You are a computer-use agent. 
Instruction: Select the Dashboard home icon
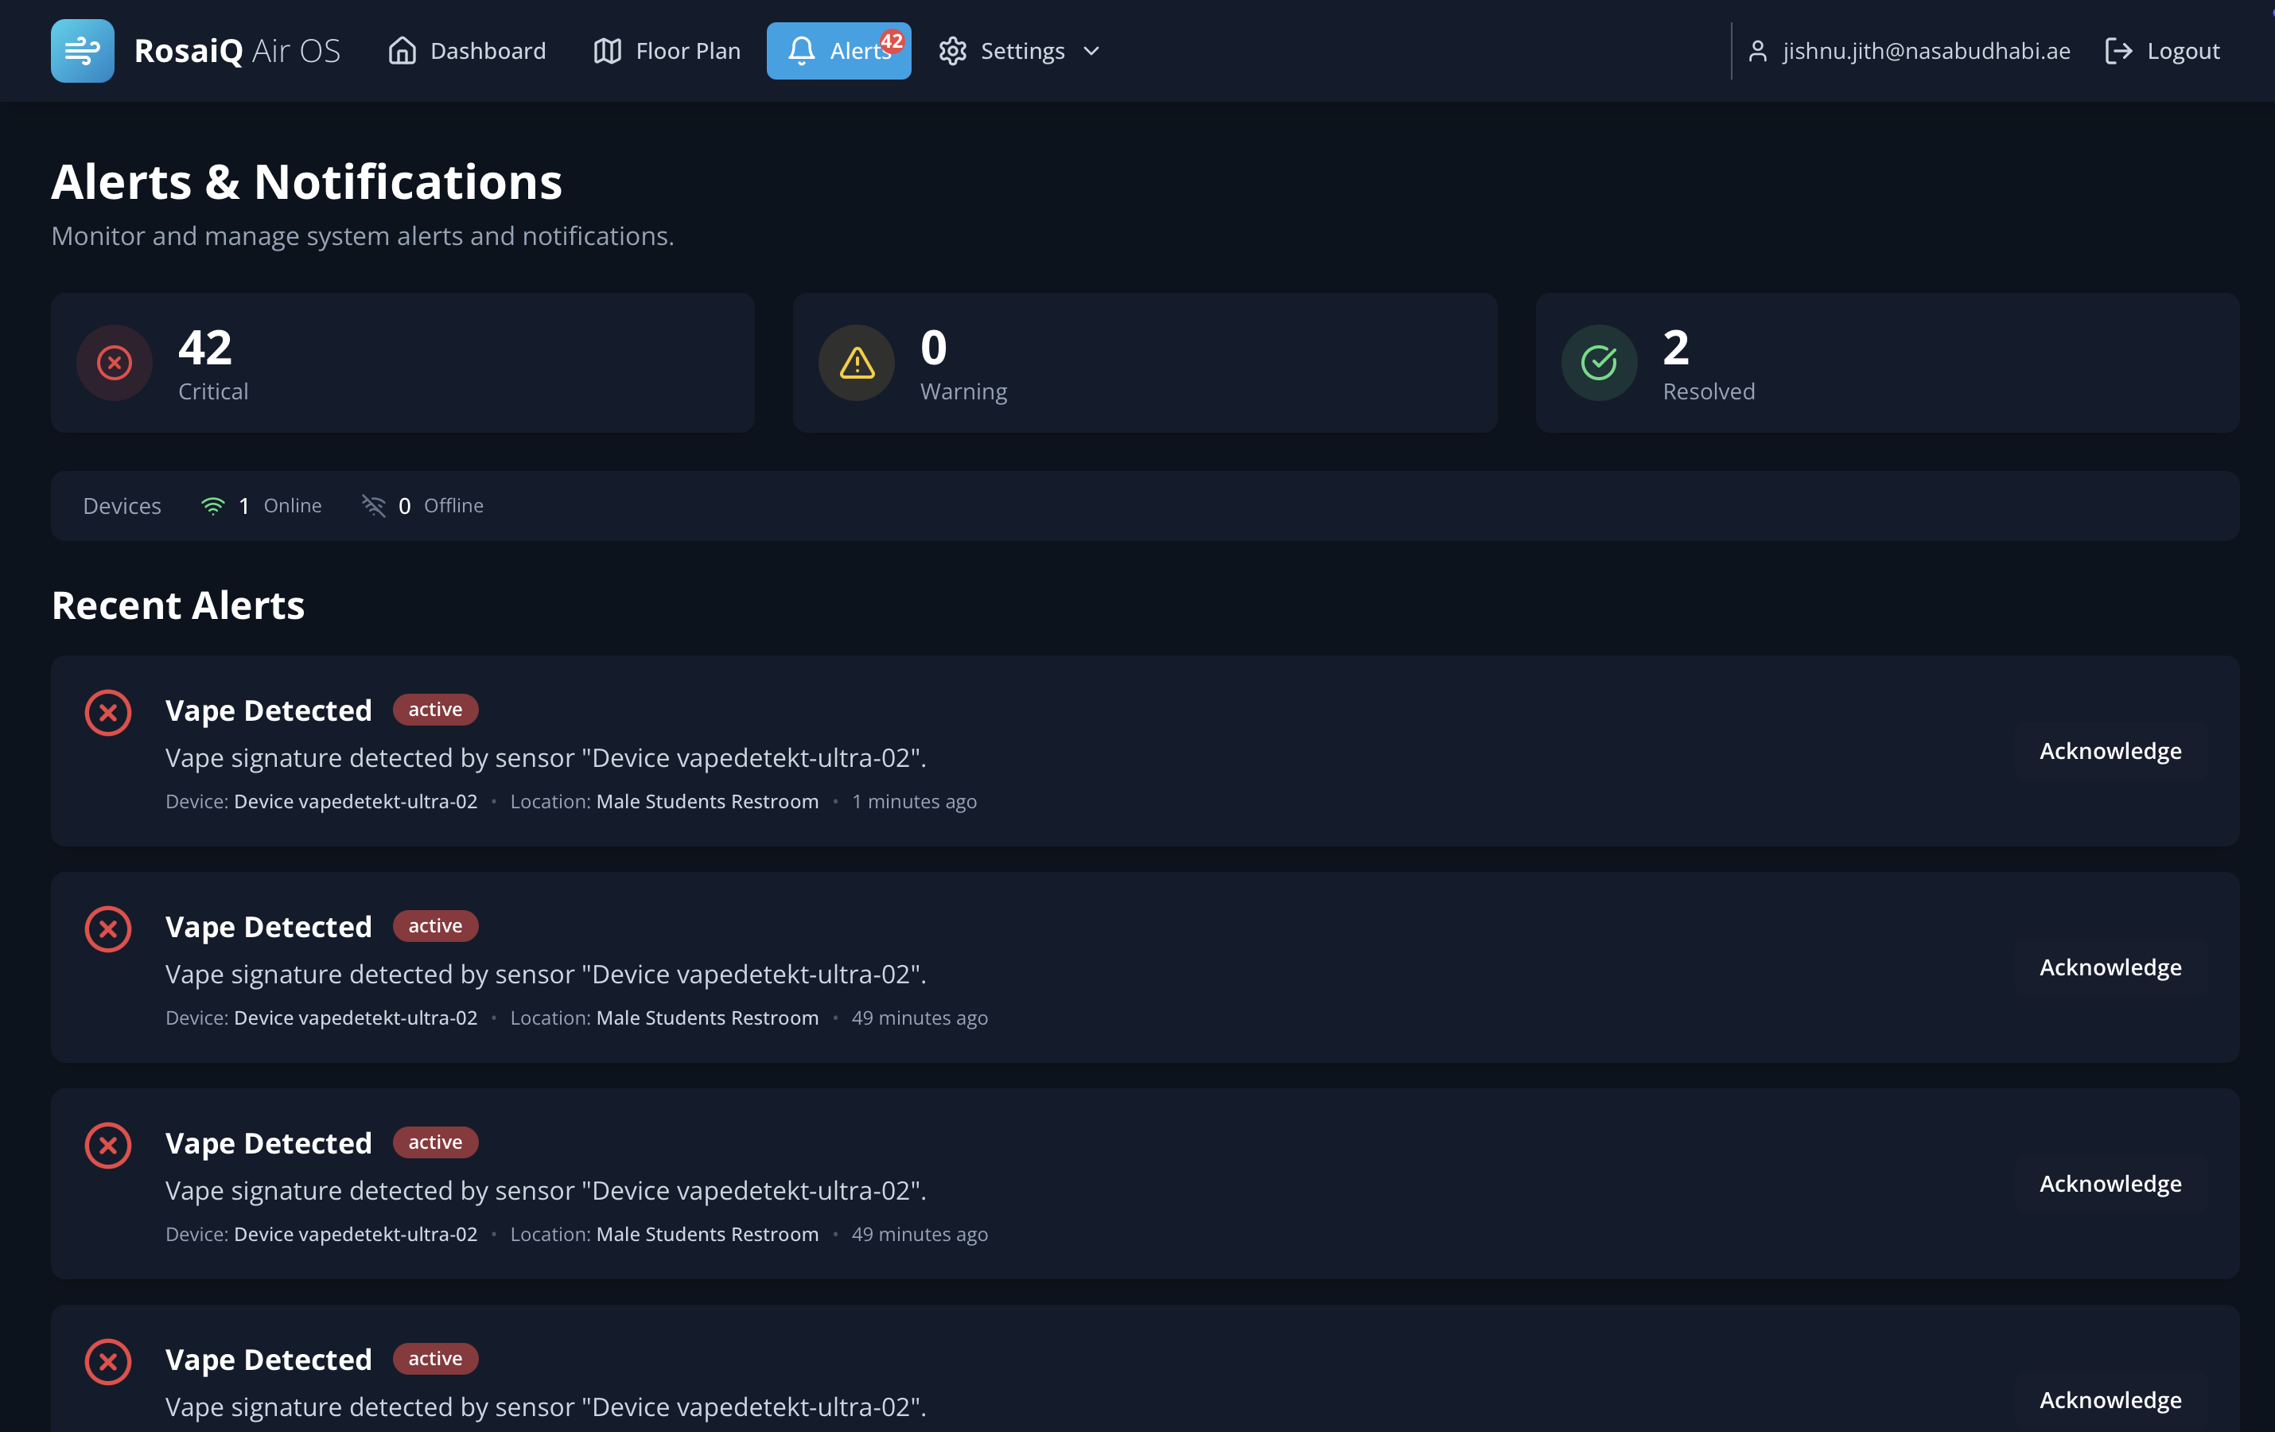tap(403, 50)
